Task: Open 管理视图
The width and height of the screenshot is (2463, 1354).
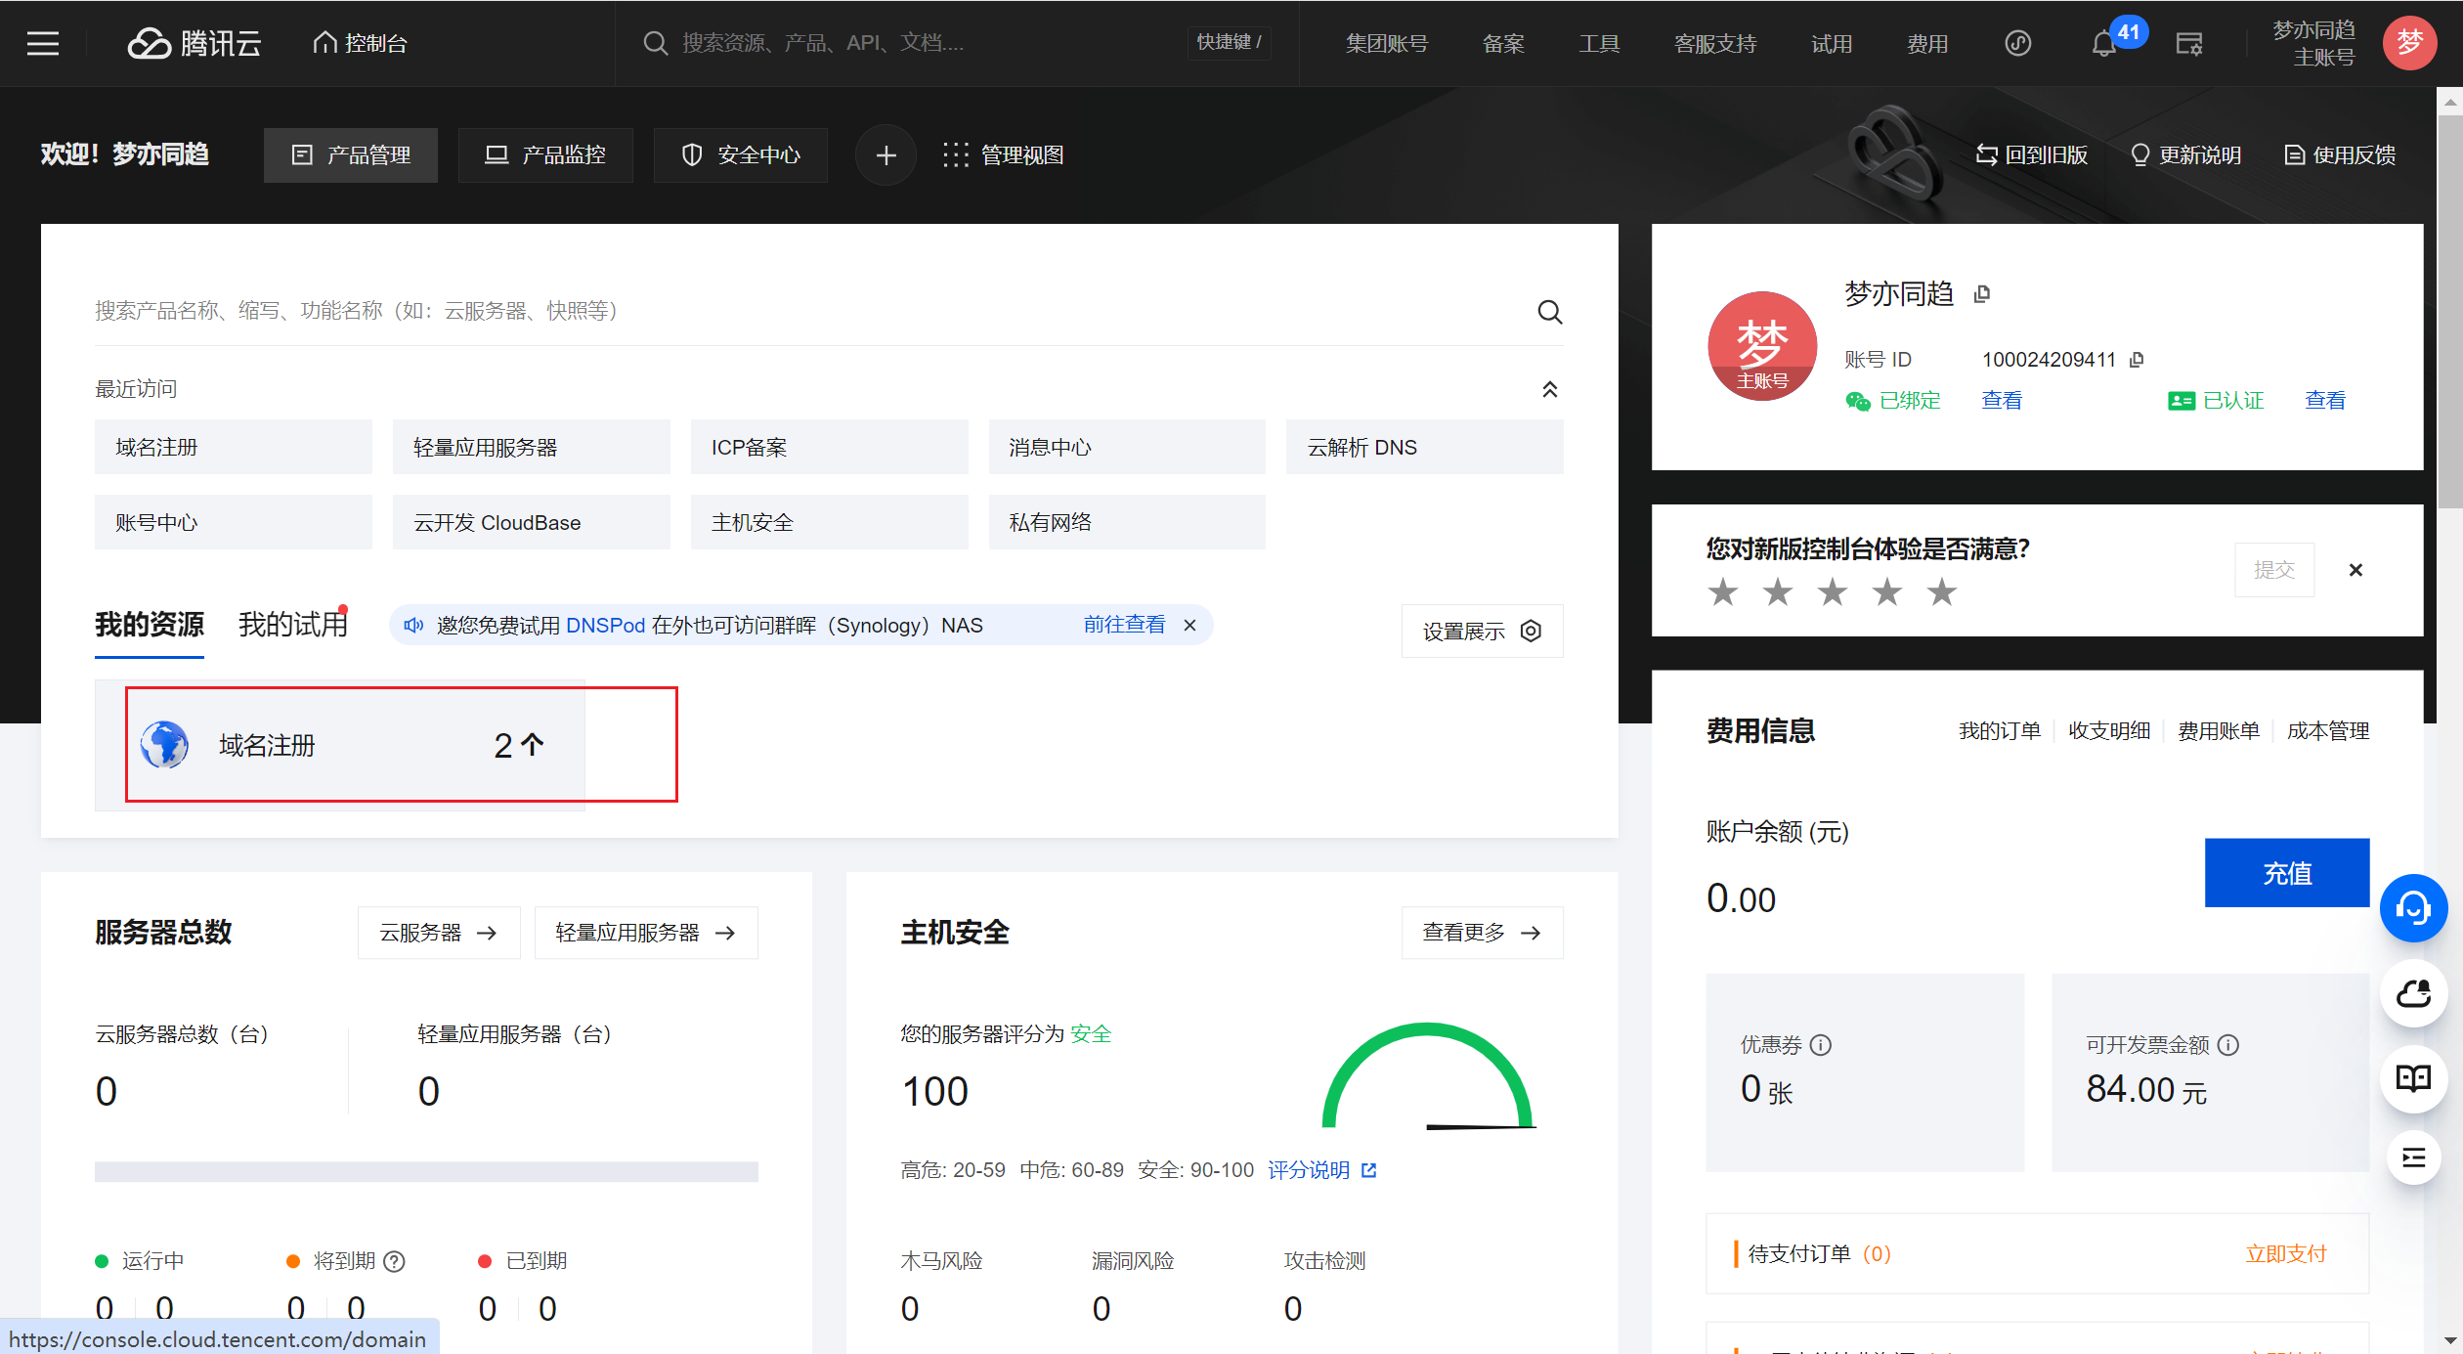Action: [1003, 155]
